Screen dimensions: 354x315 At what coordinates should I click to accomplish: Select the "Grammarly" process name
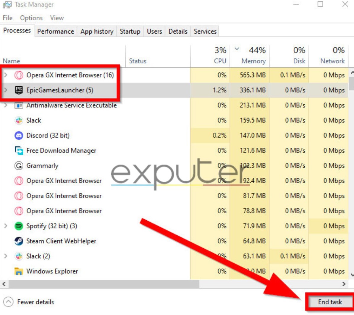(43, 166)
